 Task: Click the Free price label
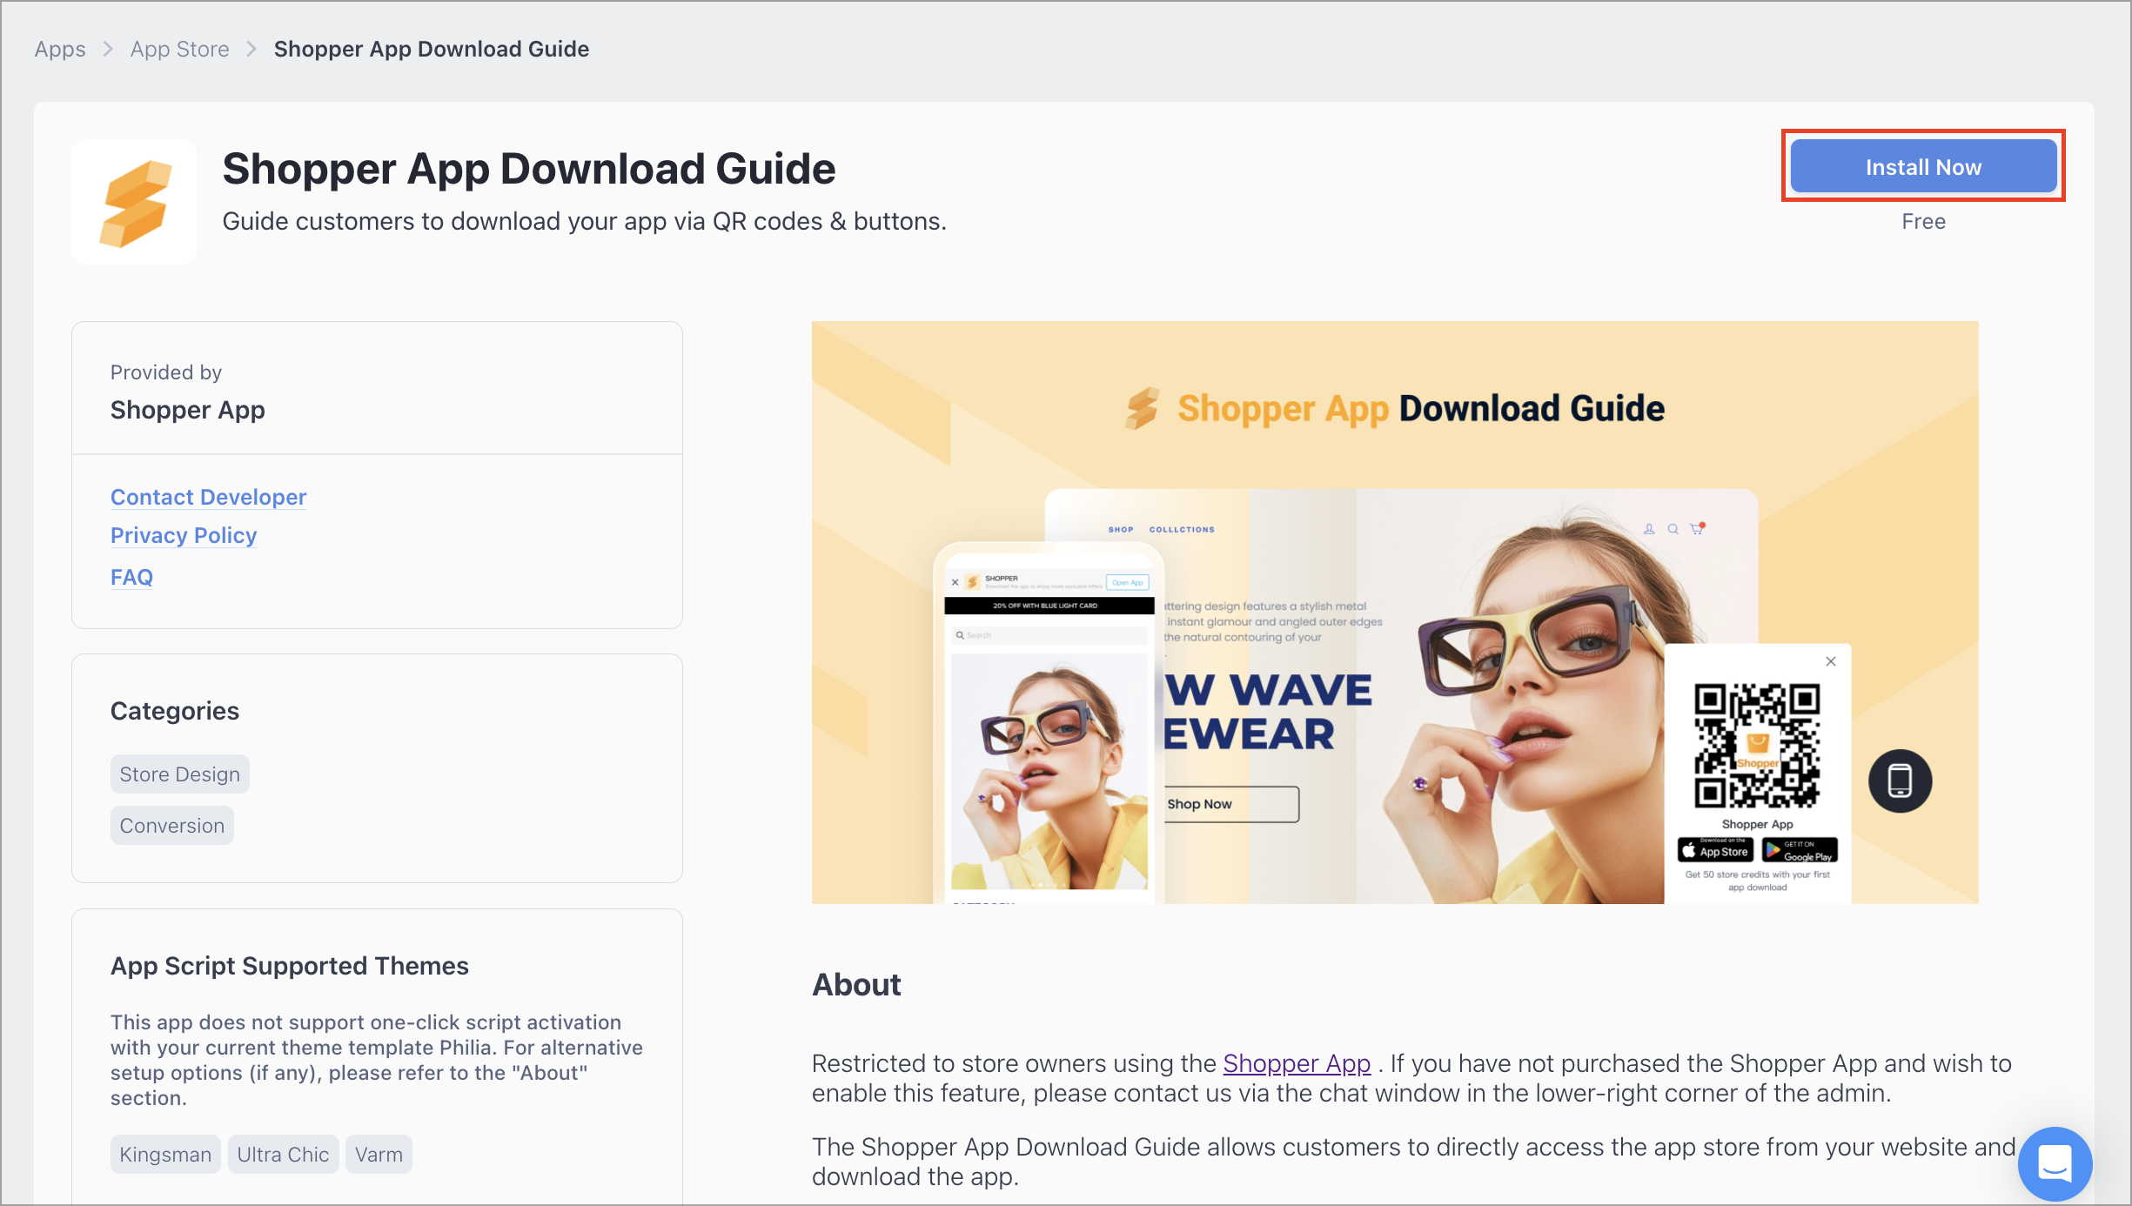1923,222
